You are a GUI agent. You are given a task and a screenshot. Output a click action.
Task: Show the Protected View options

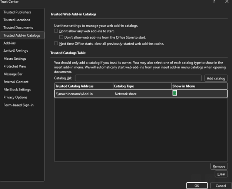point(15,66)
